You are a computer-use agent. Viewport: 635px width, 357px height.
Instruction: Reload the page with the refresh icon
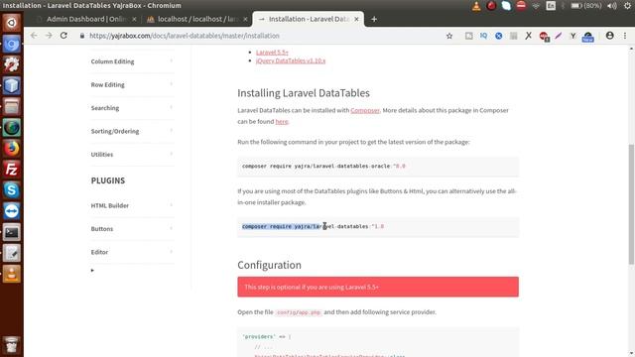coord(63,36)
